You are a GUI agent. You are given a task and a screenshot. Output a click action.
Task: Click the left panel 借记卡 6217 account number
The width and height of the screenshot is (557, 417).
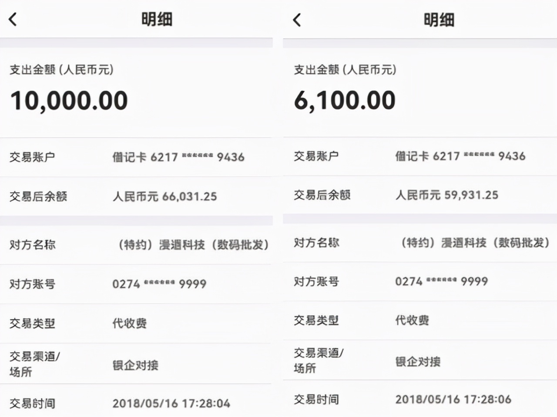[178, 157]
